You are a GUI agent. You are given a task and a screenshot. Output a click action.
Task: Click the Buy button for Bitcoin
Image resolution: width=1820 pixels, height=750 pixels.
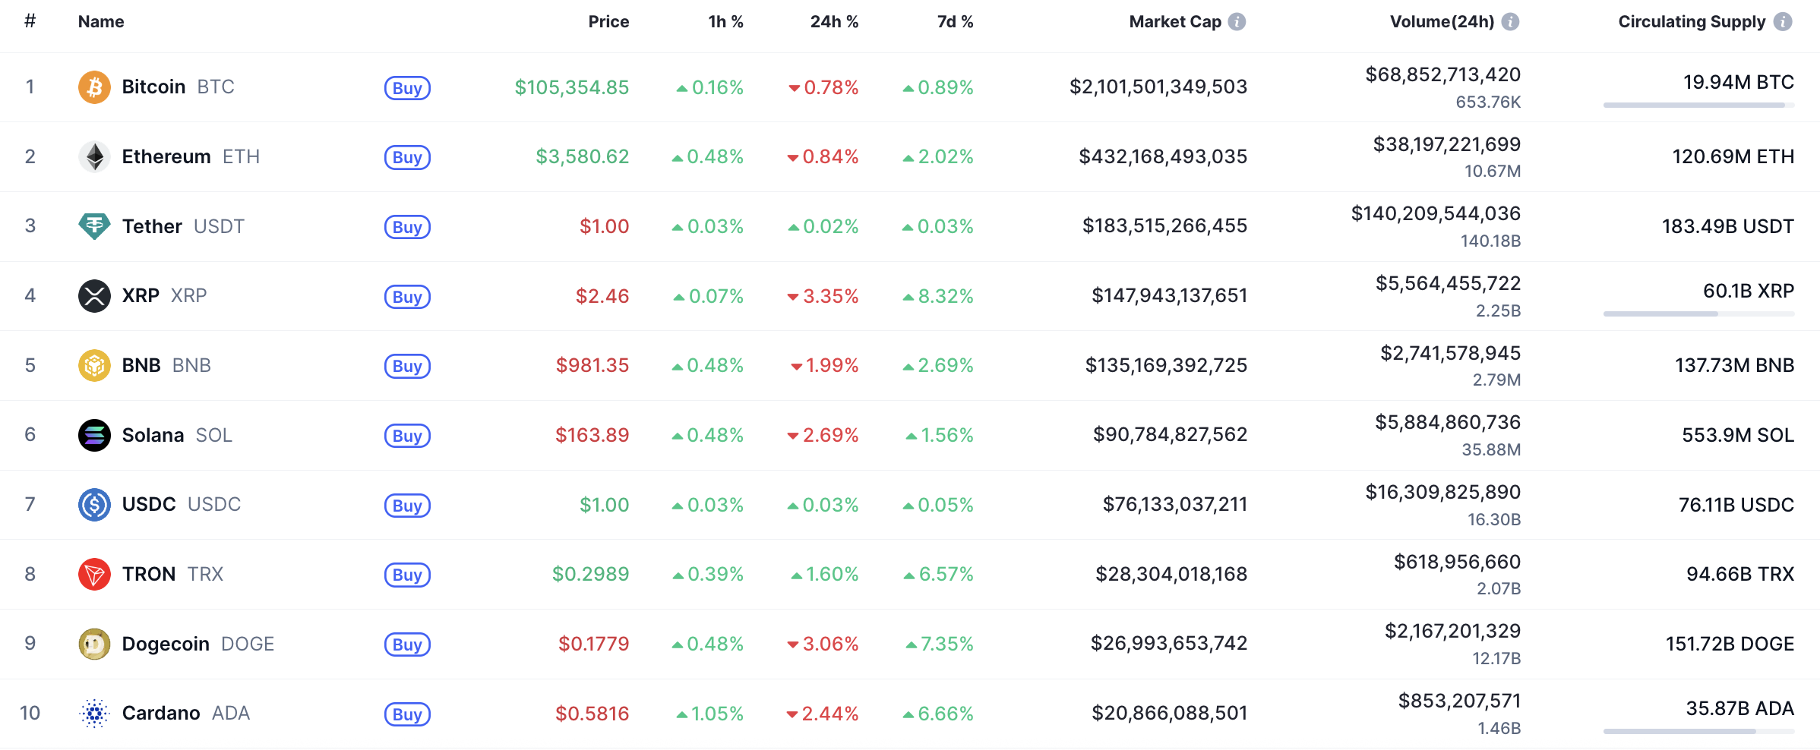pyautogui.click(x=407, y=88)
